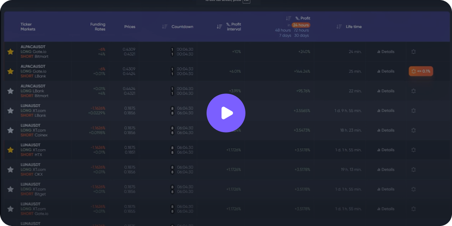Click the Prices column header
Screen dimensions: 452x226
point(130,27)
